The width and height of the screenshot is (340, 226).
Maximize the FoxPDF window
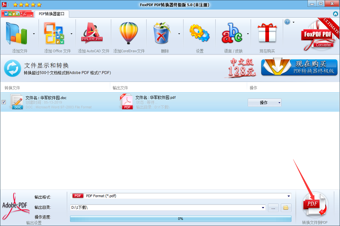(x=321, y=4)
